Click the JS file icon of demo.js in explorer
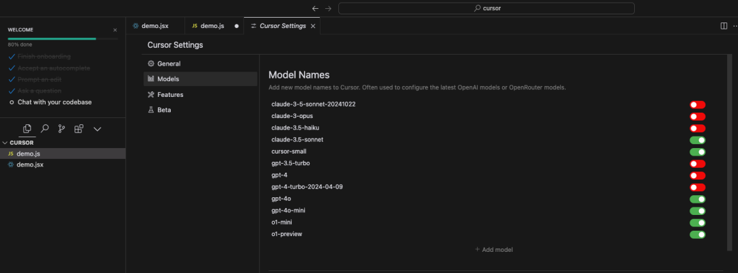 click(10, 154)
